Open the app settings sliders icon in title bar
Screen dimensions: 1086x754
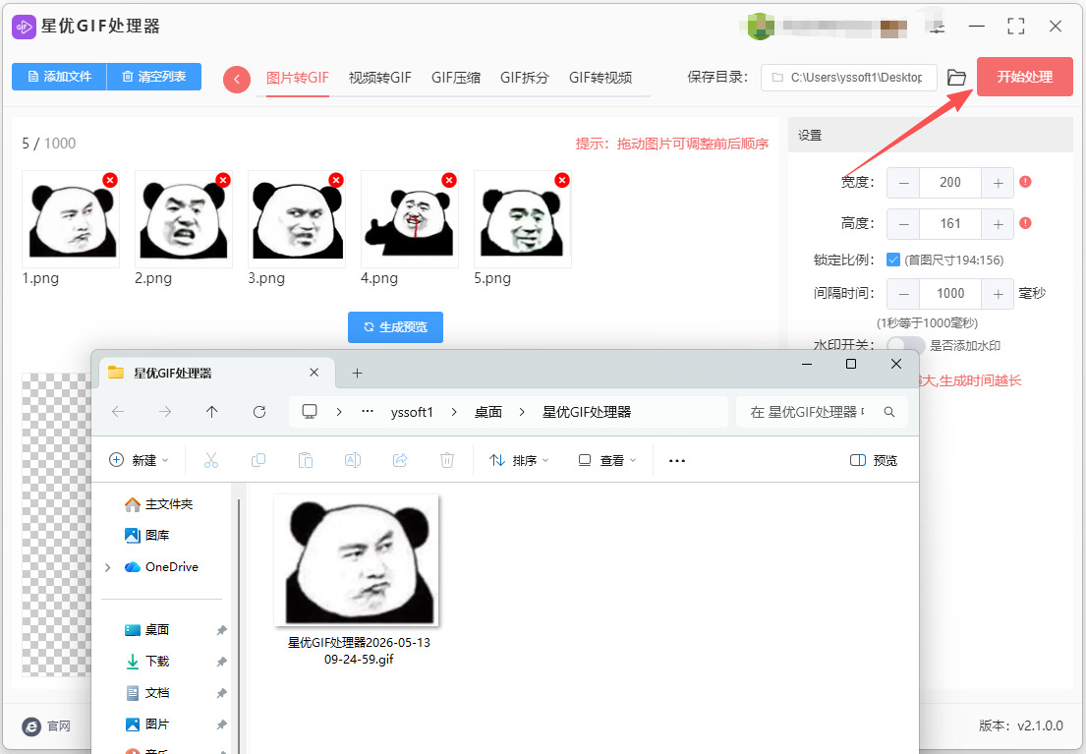click(x=937, y=27)
